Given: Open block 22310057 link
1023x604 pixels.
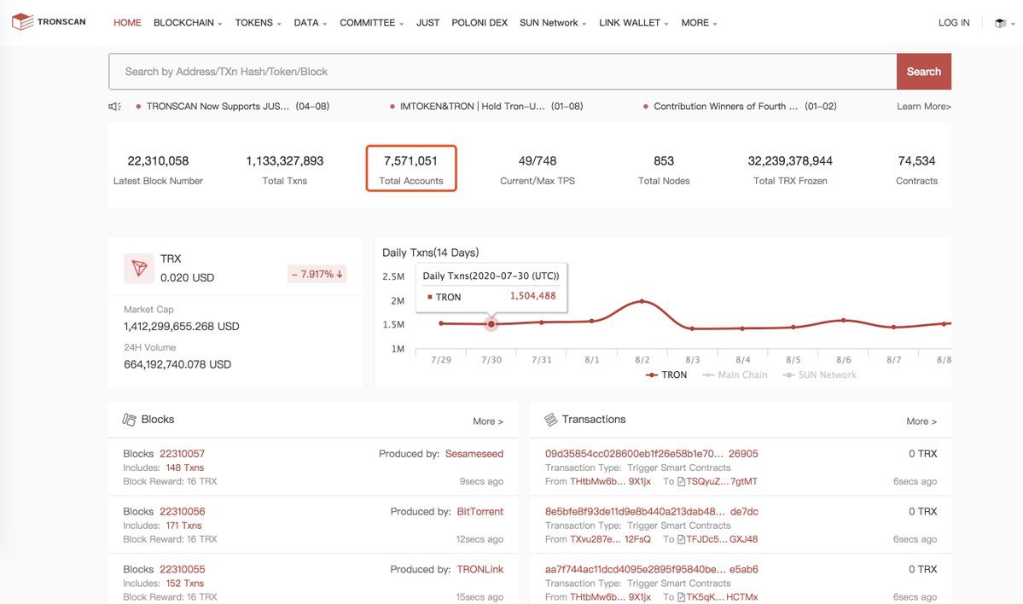Looking at the screenshot, I should point(183,454).
